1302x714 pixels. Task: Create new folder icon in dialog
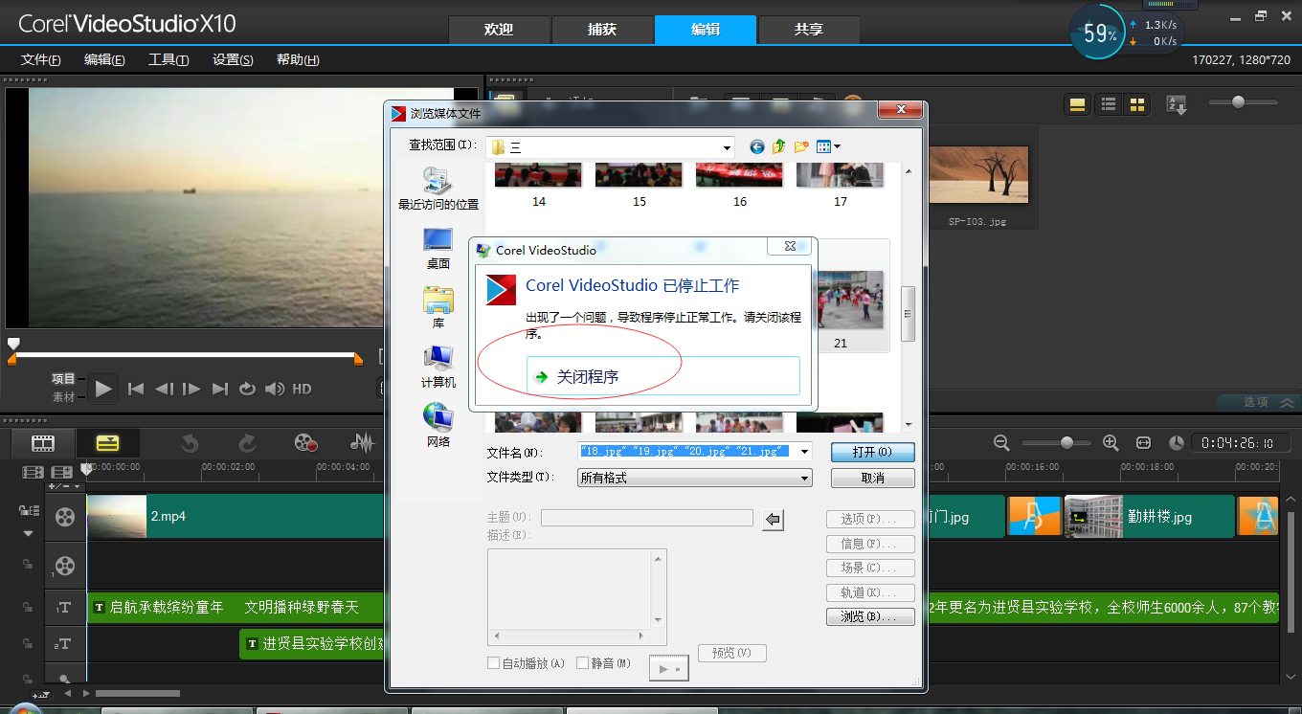[x=801, y=146]
